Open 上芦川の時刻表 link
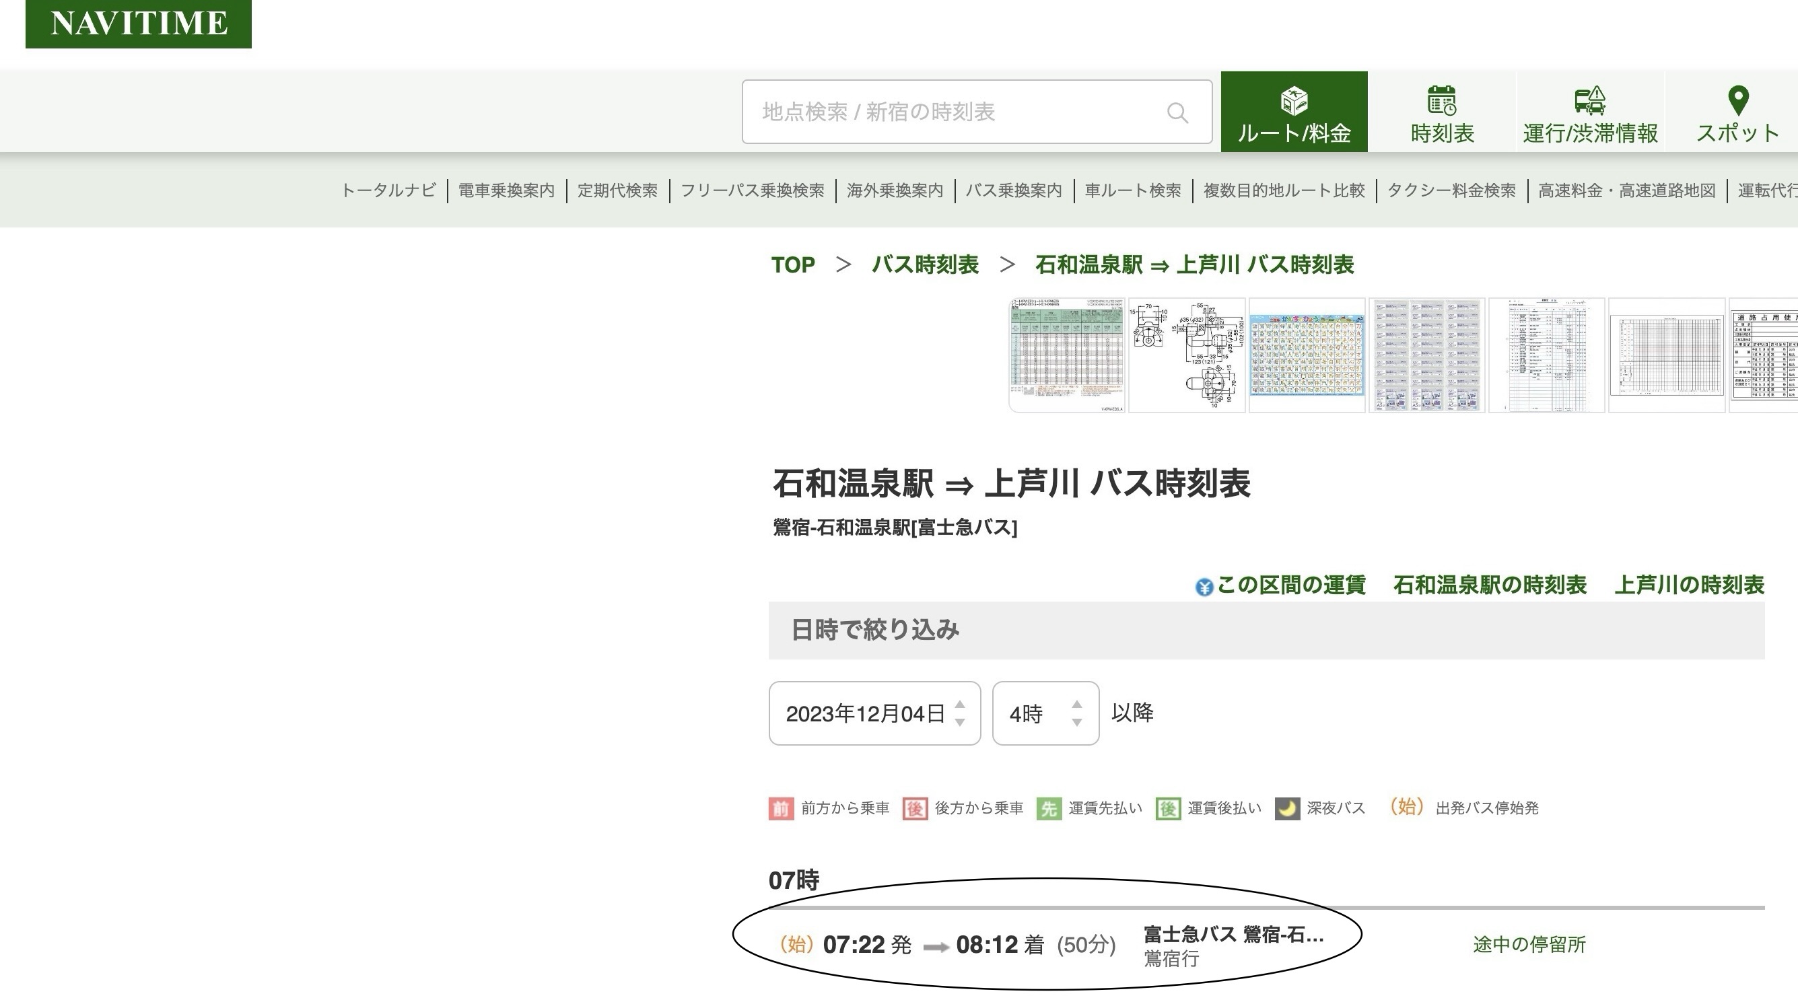 click(1689, 585)
